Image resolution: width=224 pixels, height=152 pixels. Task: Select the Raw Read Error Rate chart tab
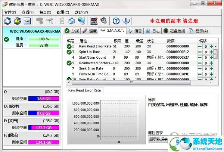point(84,90)
